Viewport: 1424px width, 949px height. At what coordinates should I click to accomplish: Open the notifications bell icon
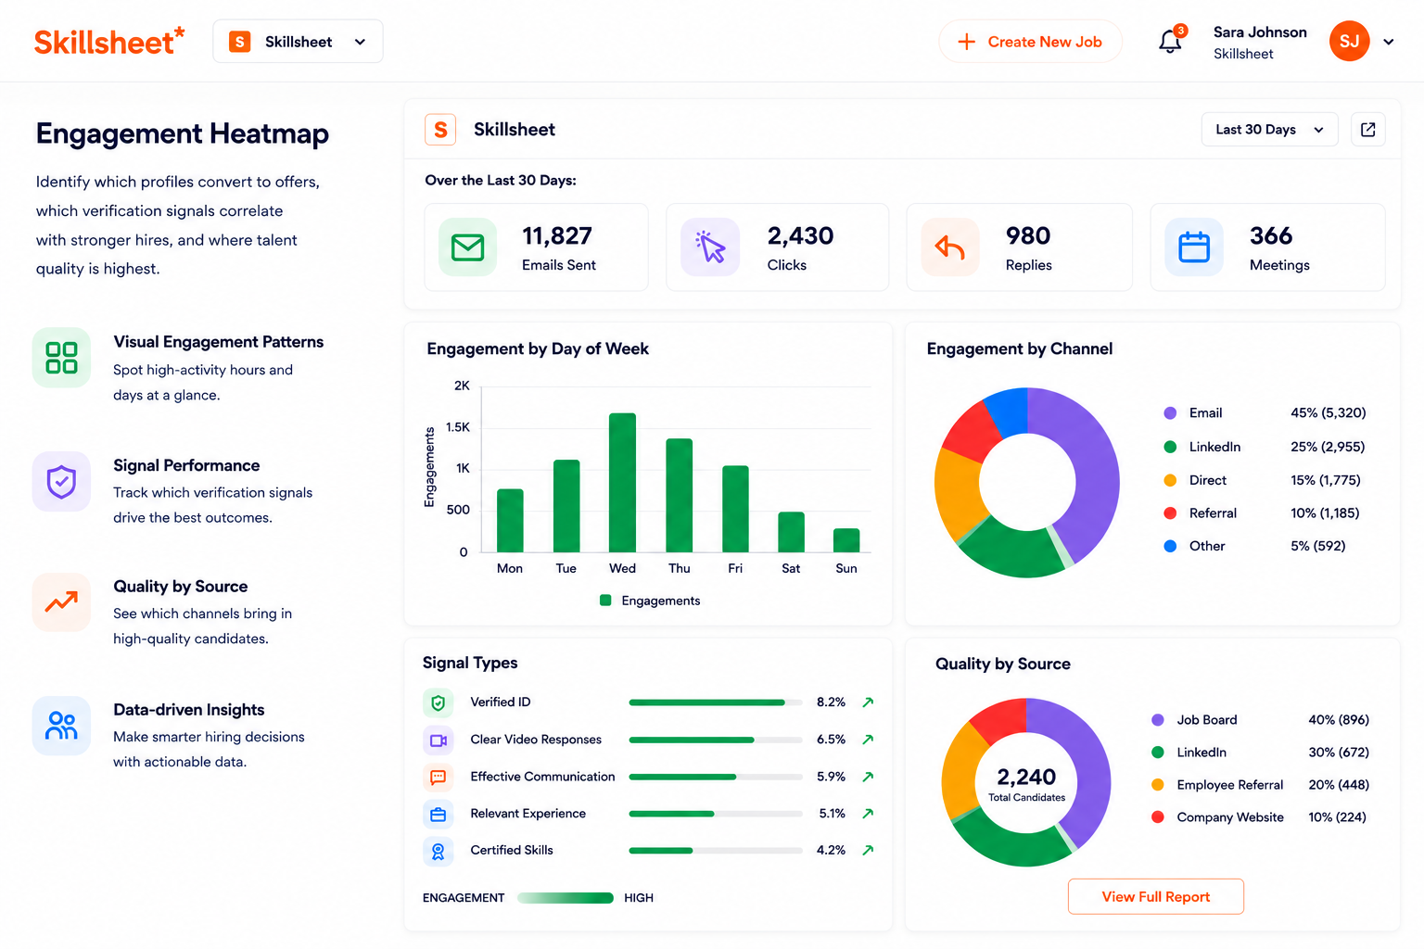(1170, 41)
